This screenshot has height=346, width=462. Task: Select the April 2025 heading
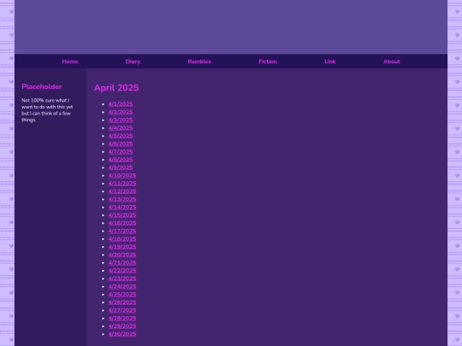click(116, 88)
